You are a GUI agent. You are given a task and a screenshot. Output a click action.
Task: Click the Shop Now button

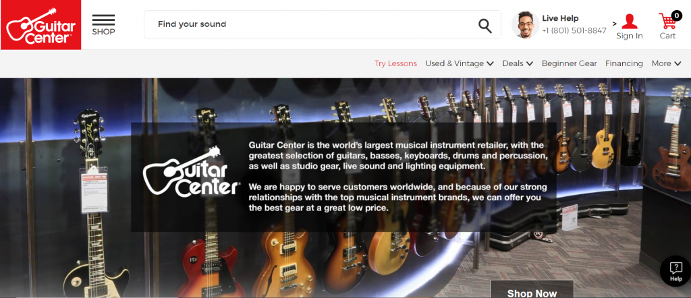coord(532,289)
